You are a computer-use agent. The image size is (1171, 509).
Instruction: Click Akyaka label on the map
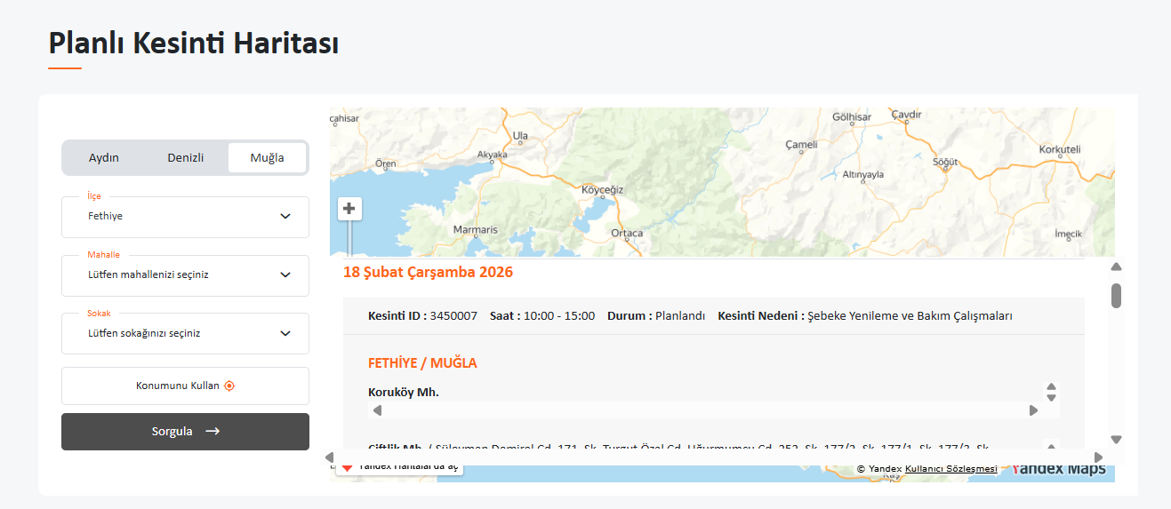[x=493, y=155]
